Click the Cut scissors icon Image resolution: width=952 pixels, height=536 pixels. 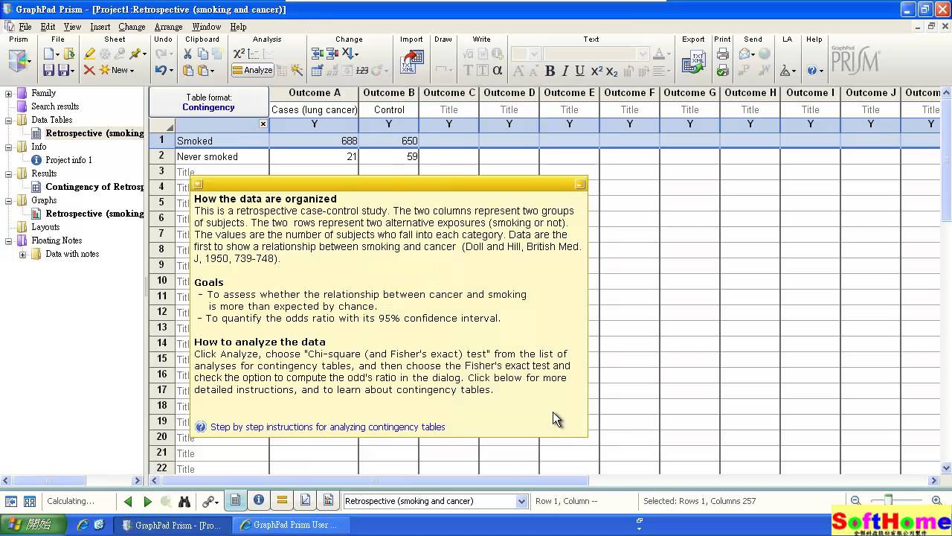(x=187, y=54)
